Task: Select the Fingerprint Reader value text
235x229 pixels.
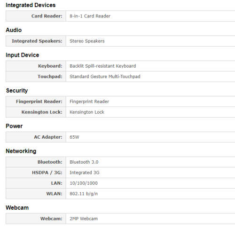Action: click(x=89, y=102)
